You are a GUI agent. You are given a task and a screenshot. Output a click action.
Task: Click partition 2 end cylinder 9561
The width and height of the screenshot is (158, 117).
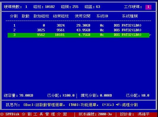click(60, 30)
